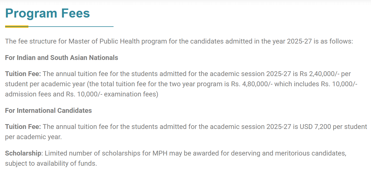
Task: Click the bold Scholarship label
Action: 23,153
